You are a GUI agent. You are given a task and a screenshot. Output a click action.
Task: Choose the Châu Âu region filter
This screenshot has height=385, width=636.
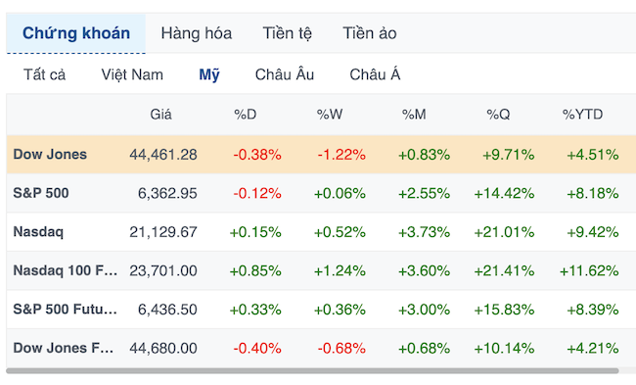tap(285, 74)
